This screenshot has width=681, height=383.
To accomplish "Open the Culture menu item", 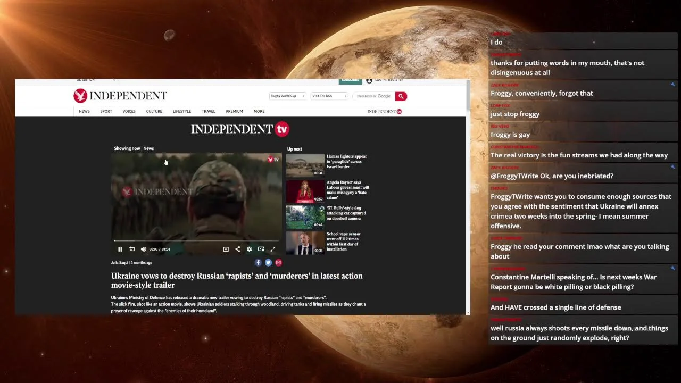I will (x=154, y=111).
